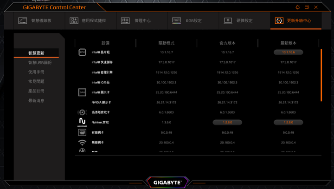Click 9.0.0.49 in the 驅動程式 column

click(167, 132)
